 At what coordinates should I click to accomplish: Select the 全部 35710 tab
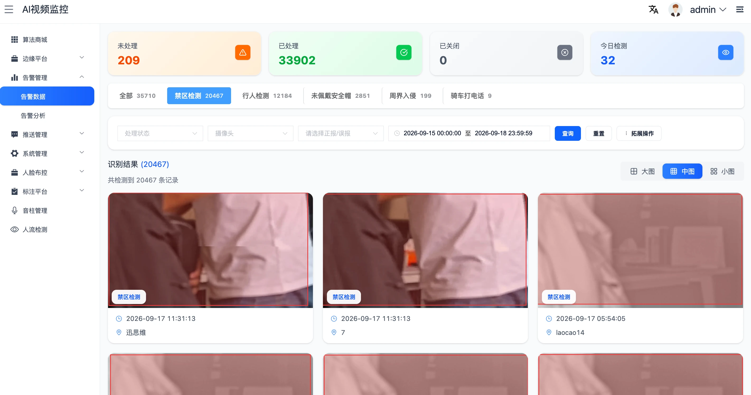coord(137,96)
